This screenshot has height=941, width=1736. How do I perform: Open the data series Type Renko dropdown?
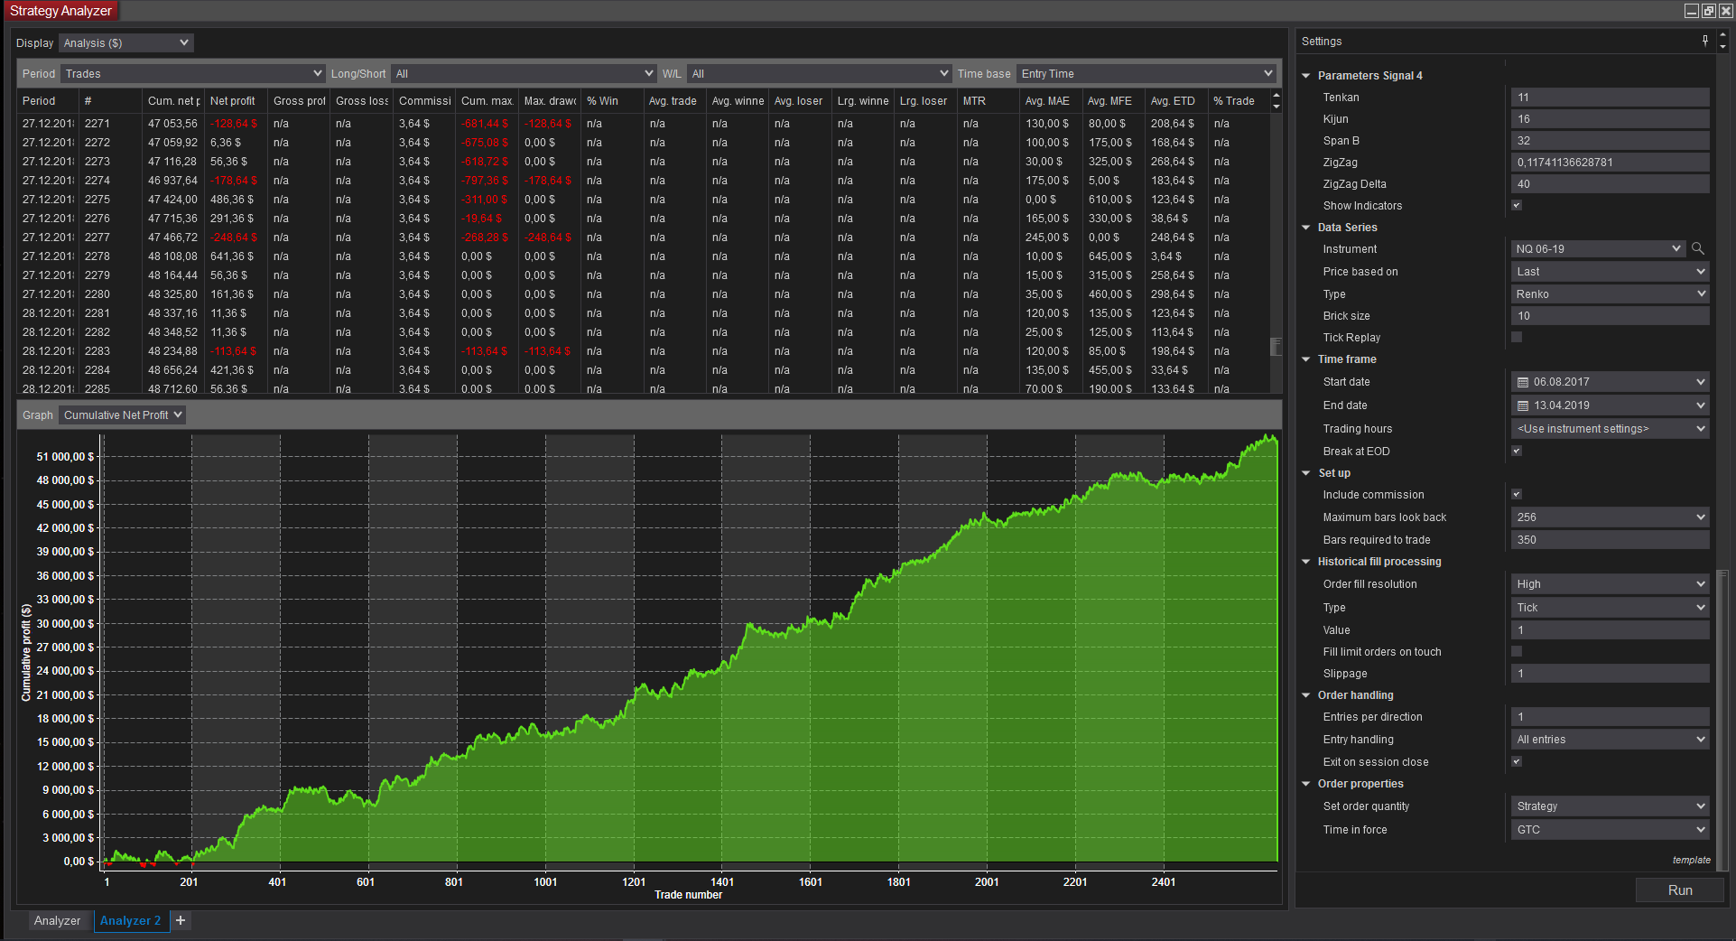click(x=1611, y=293)
